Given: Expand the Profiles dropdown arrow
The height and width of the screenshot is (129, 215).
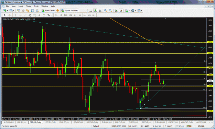Looking at the screenshot, I should (x=13, y=11).
